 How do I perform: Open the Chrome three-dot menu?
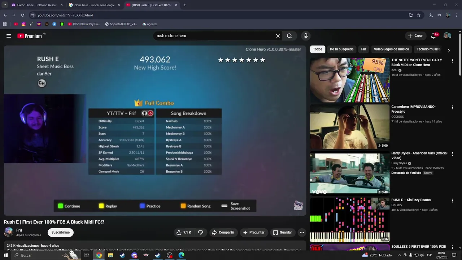pyautogui.click(x=457, y=15)
